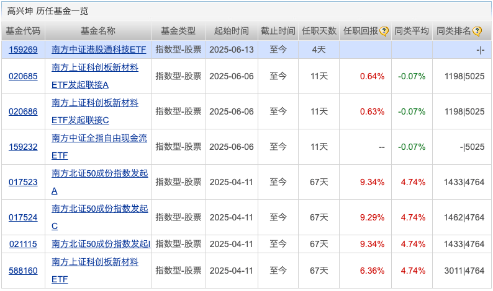The width and height of the screenshot is (493, 291).
Task: Click 9.34% return in 017523 row
Action: [x=373, y=182]
